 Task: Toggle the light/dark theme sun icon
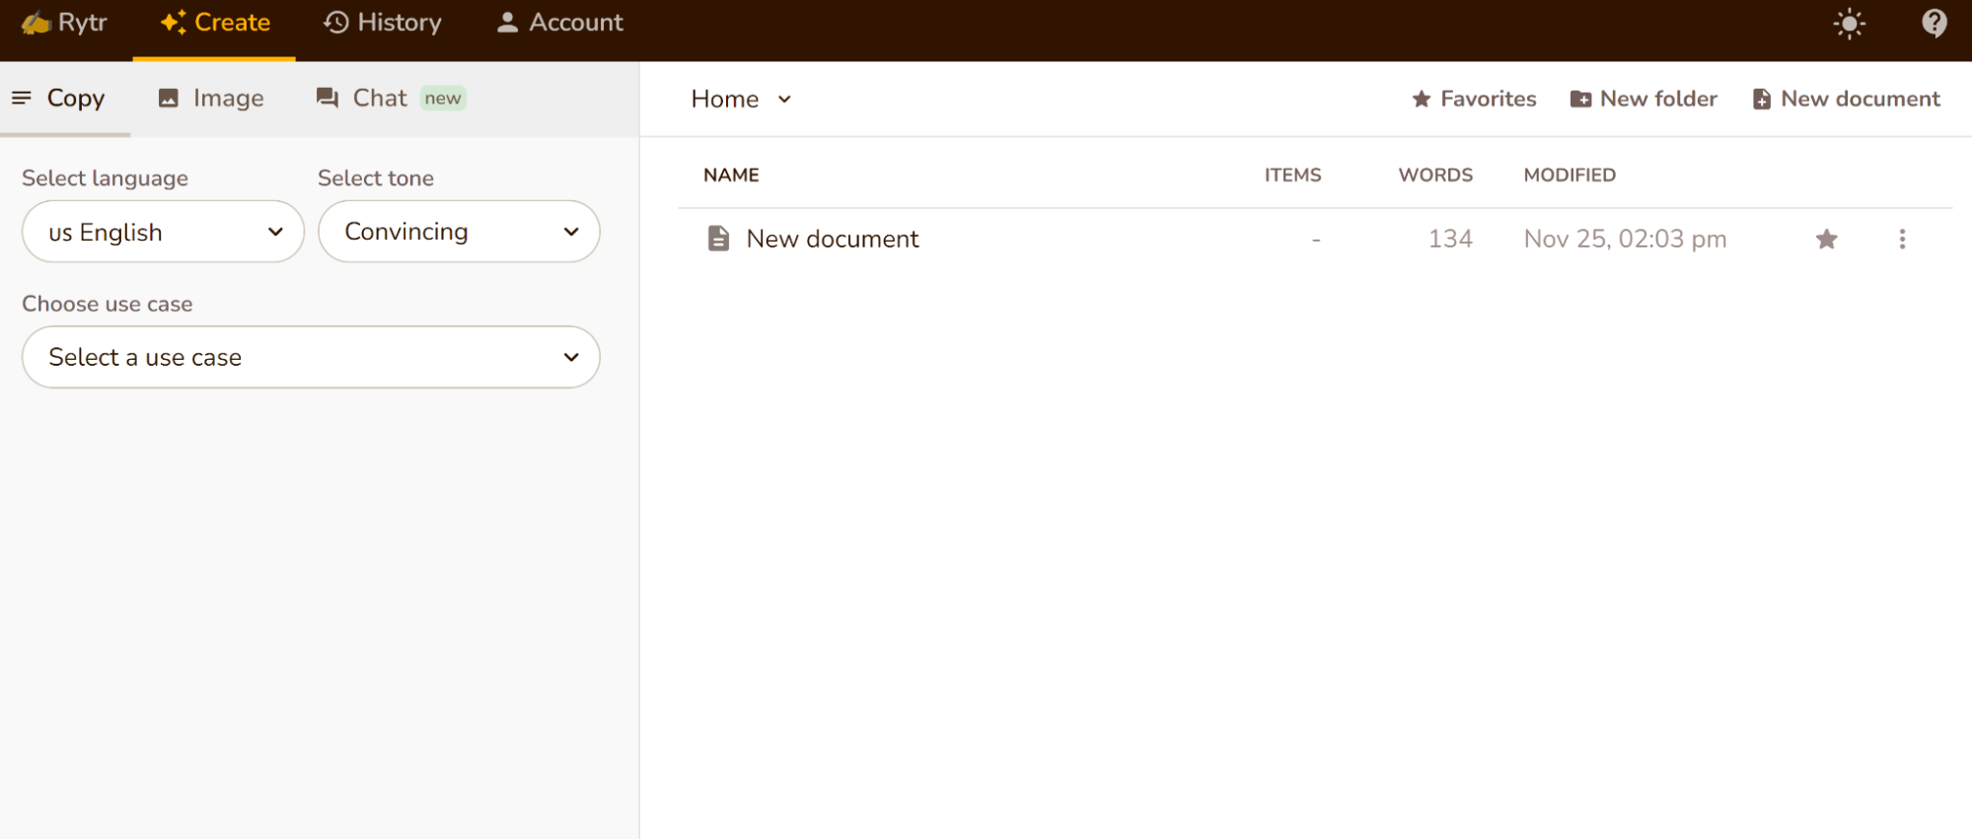click(1849, 24)
